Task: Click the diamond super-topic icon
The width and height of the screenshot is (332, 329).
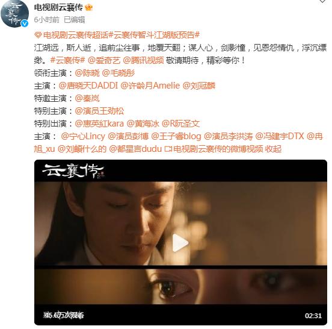Action: tap(38, 35)
